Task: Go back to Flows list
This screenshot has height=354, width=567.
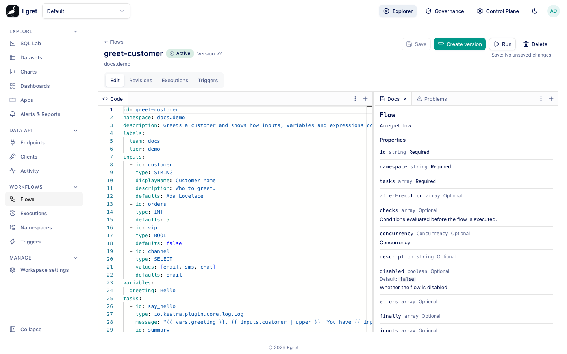Action: tap(114, 42)
